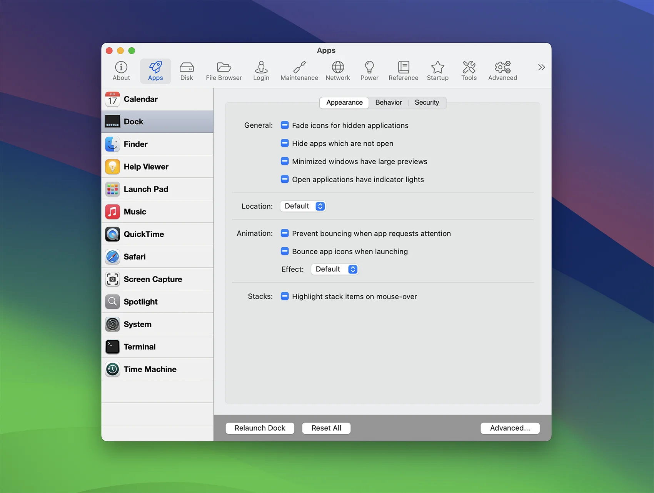The image size is (654, 493).
Task: Select Dock in the sidebar
Action: tap(157, 122)
